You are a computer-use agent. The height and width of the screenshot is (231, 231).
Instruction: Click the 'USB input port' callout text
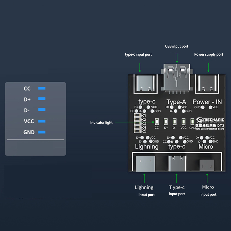[177, 46]
